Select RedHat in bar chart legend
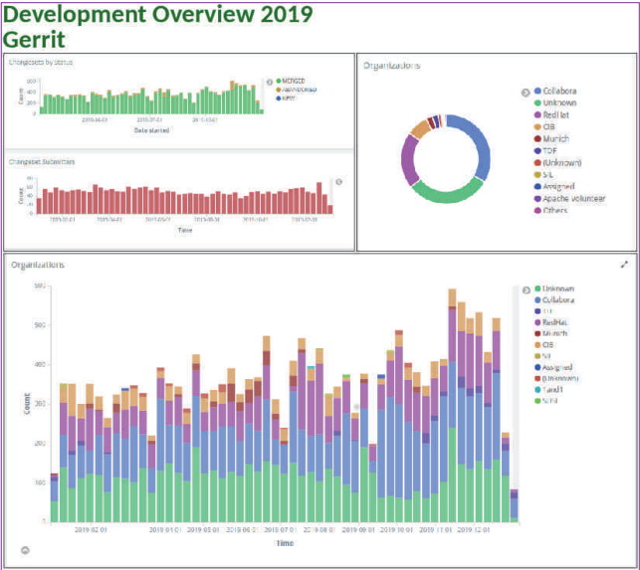 tap(556, 322)
